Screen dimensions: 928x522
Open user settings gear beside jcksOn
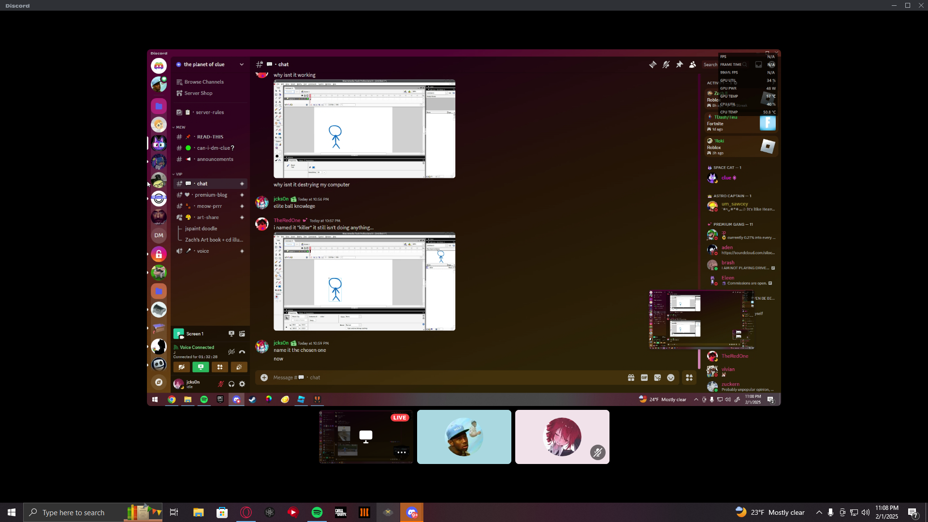click(242, 384)
